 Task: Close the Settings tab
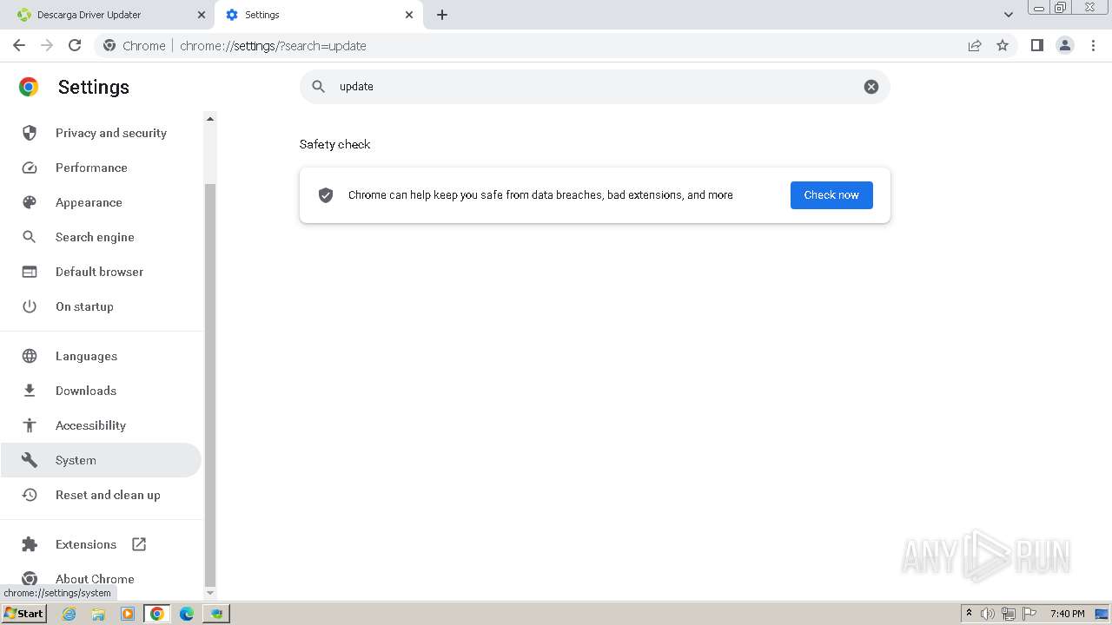pos(409,15)
